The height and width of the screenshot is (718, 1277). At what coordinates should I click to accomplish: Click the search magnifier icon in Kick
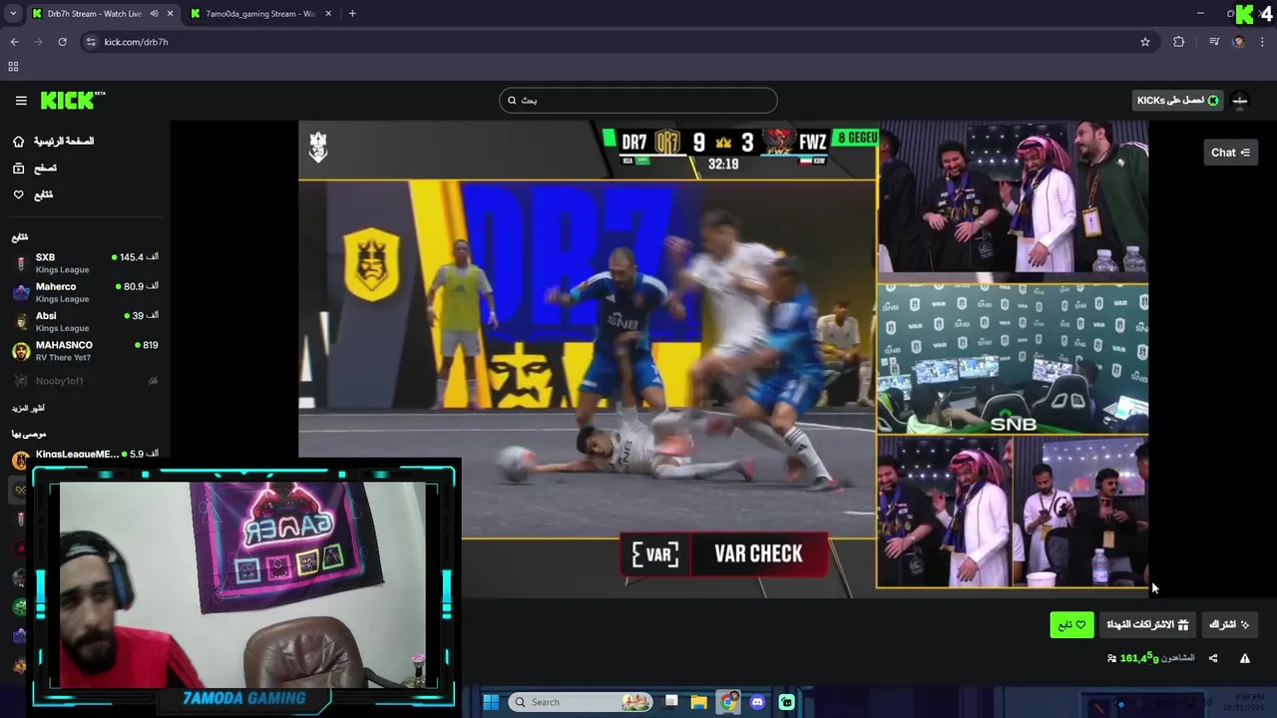click(512, 100)
